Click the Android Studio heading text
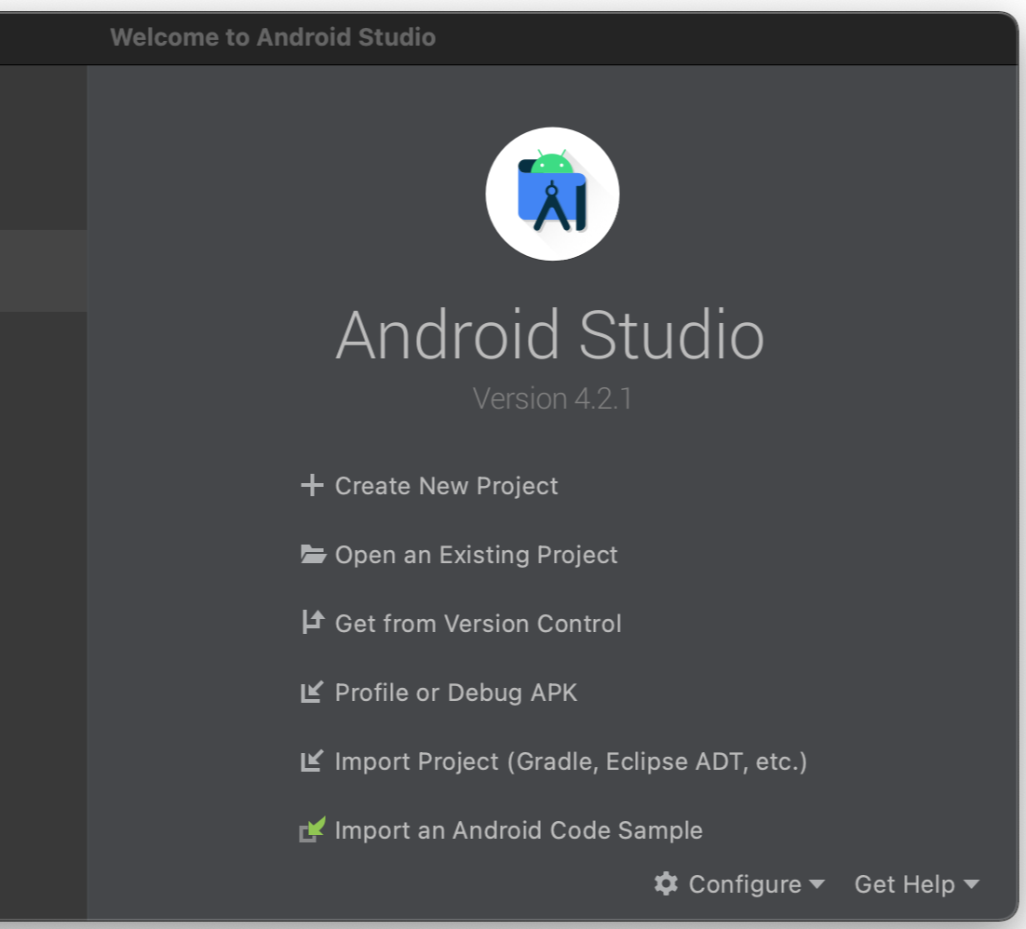1026x929 pixels. (x=549, y=335)
